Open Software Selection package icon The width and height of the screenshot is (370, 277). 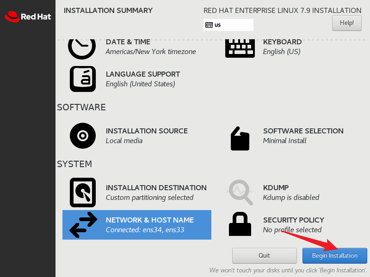240,138
